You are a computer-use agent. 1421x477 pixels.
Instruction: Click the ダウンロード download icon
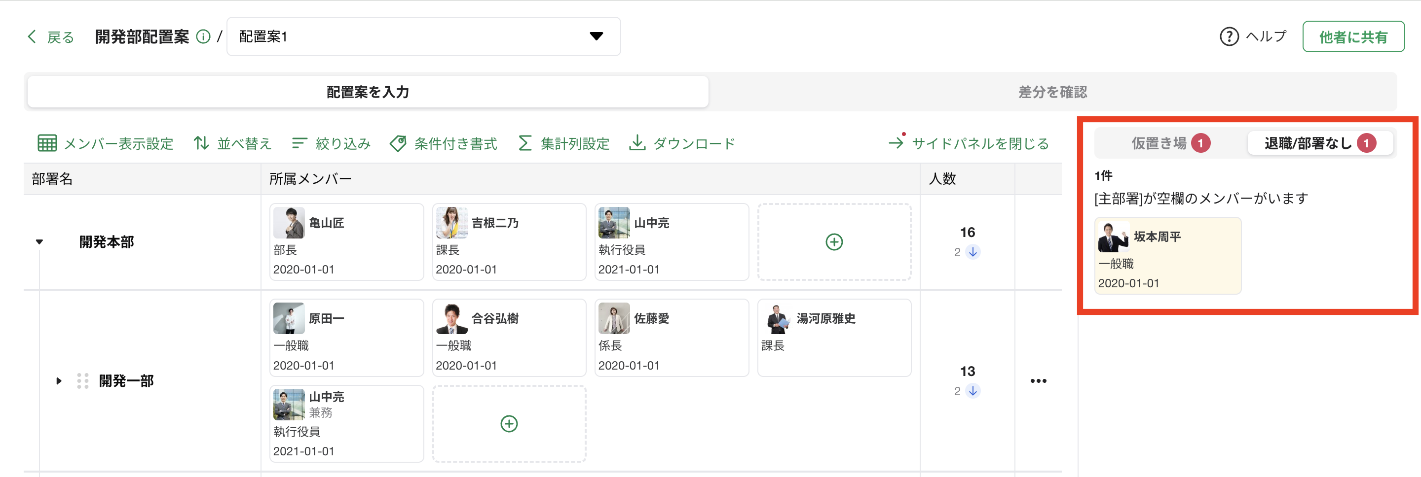(x=637, y=143)
